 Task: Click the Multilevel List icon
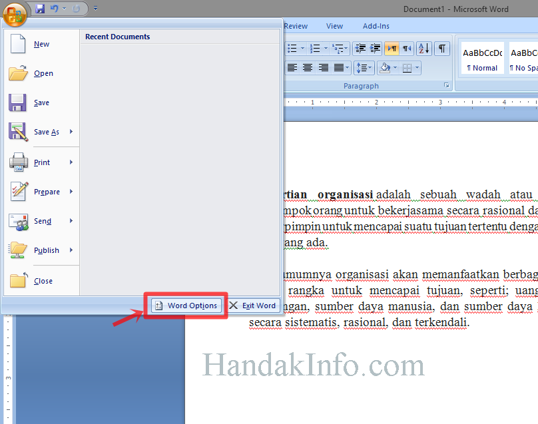click(x=340, y=49)
